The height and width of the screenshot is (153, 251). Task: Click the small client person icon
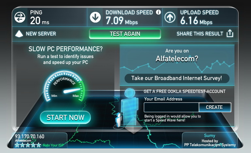[119, 120]
